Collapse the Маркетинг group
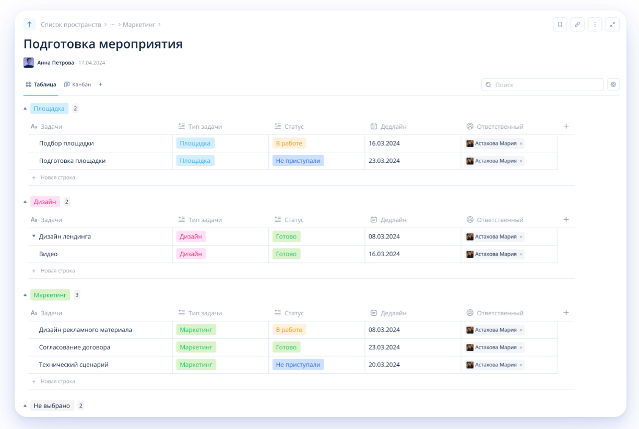 click(x=25, y=295)
